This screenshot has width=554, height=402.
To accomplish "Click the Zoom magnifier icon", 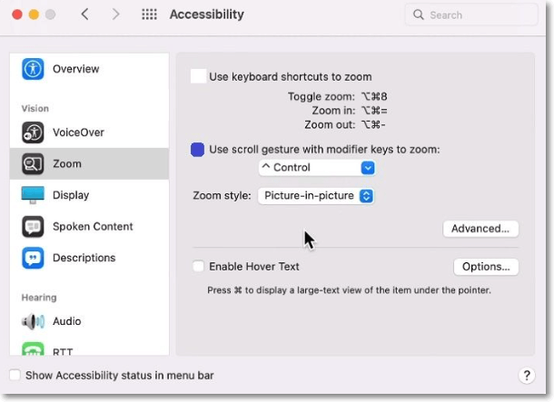I will coord(34,164).
